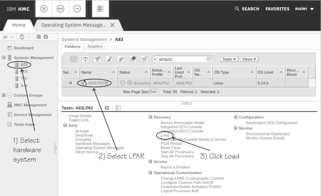321x196 pixels.
Task: Open the filter field dropdown arrow
Action: coord(155,59)
